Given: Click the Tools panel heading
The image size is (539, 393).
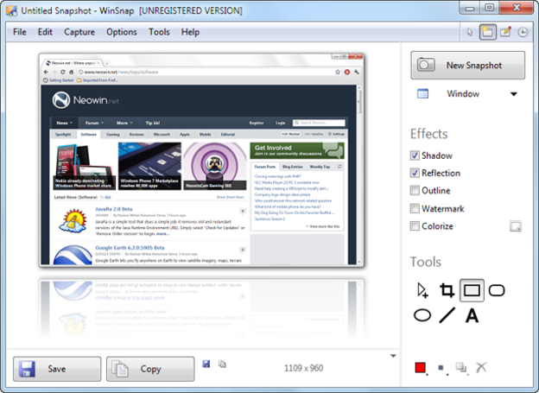Looking at the screenshot, I should coord(426,262).
